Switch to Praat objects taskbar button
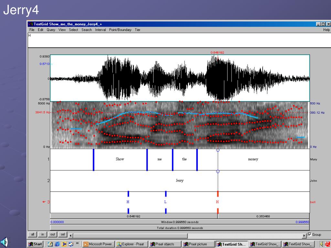 click(165, 244)
